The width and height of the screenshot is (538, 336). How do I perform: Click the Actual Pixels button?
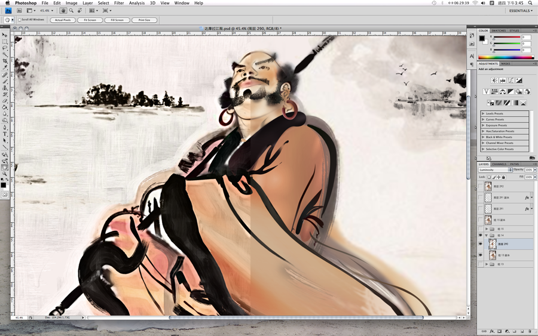pos(63,20)
